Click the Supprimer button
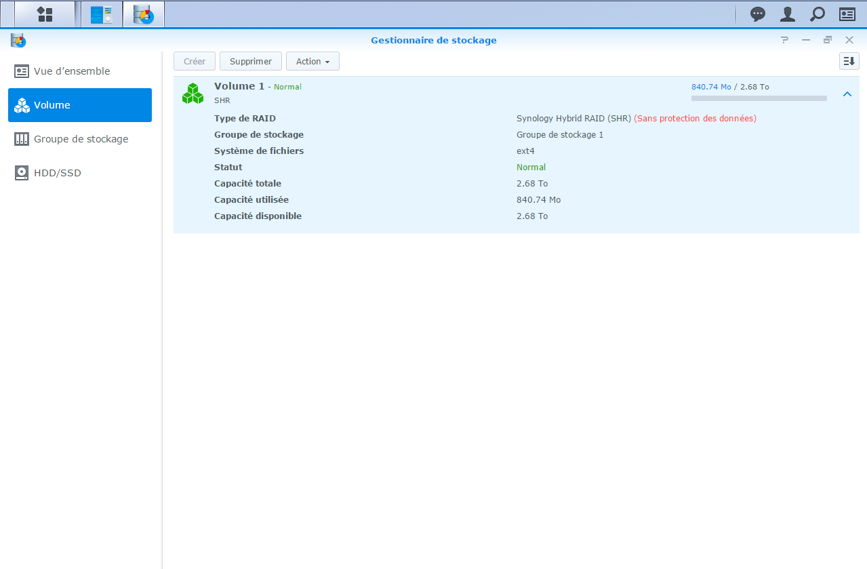Viewport: 867px width, 569px height. [x=251, y=61]
